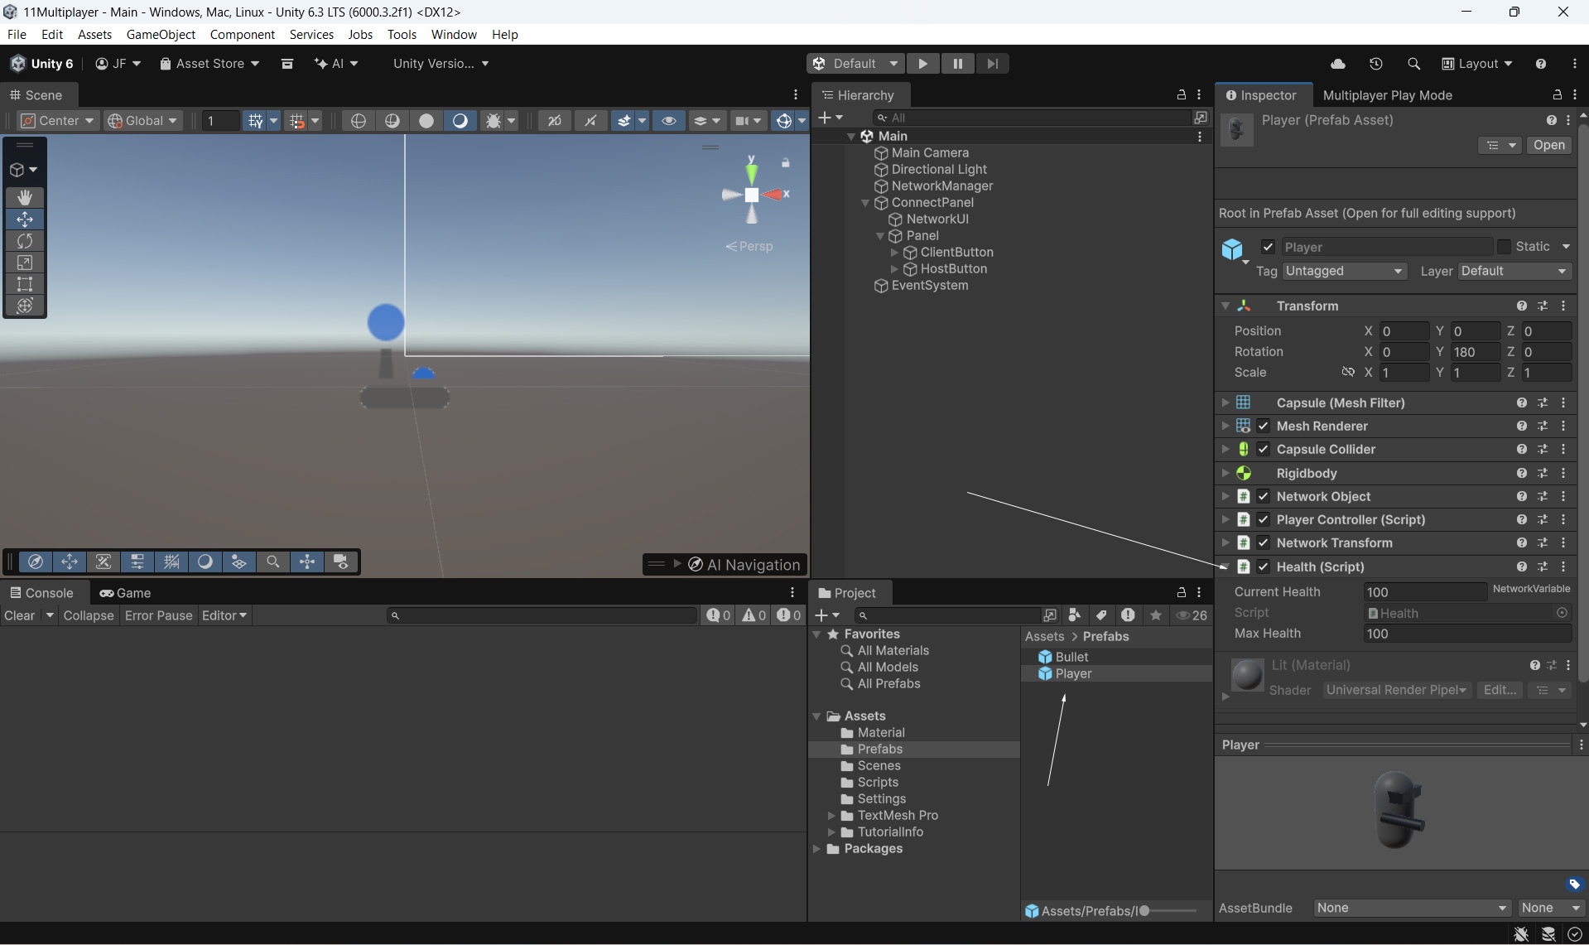Viewport: 1589px width, 945px height.
Task: Expand the ClientButton hierarchy item
Action: pos(894,253)
